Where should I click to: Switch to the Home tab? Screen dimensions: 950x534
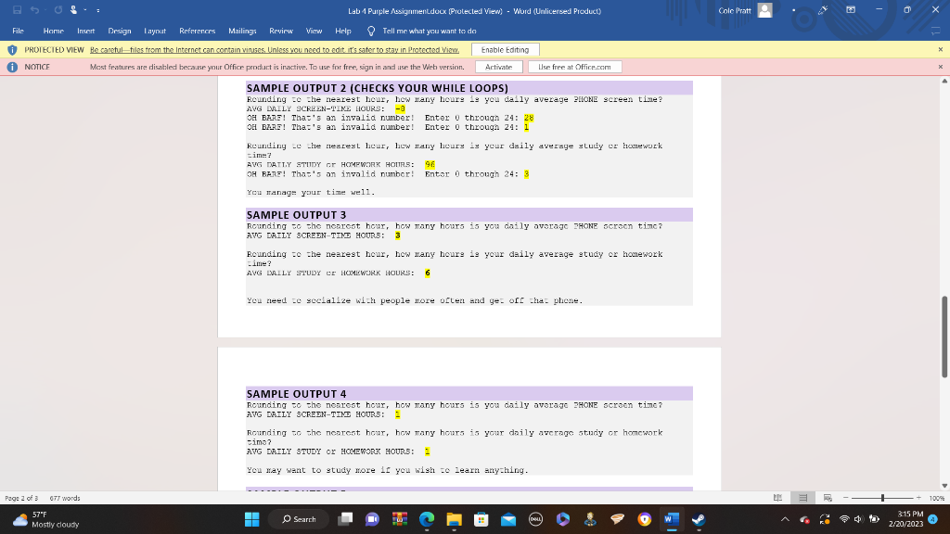(x=53, y=31)
